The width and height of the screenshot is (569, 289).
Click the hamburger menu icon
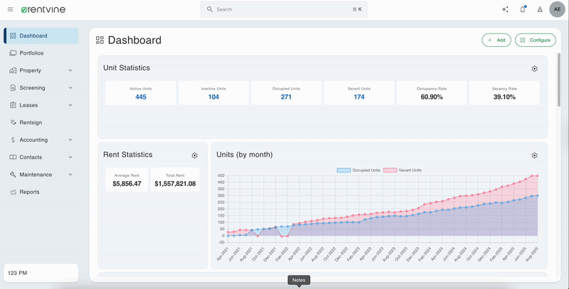tap(10, 9)
